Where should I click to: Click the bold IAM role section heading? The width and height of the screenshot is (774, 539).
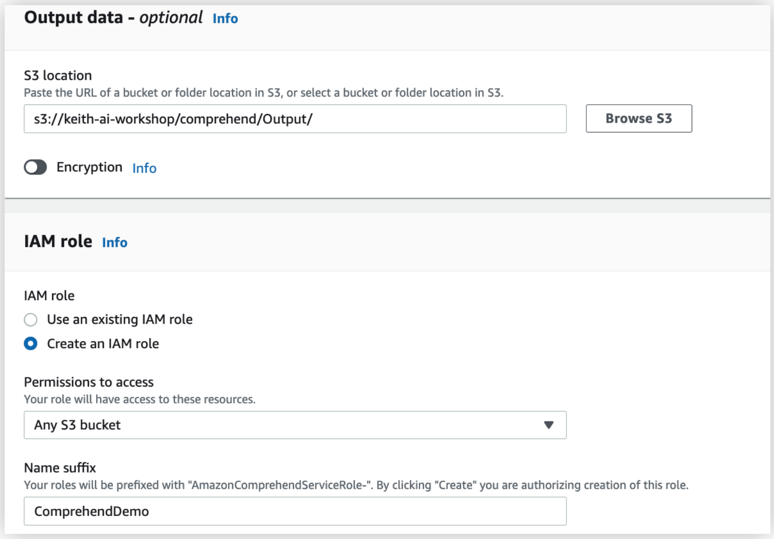pyautogui.click(x=58, y=241)
